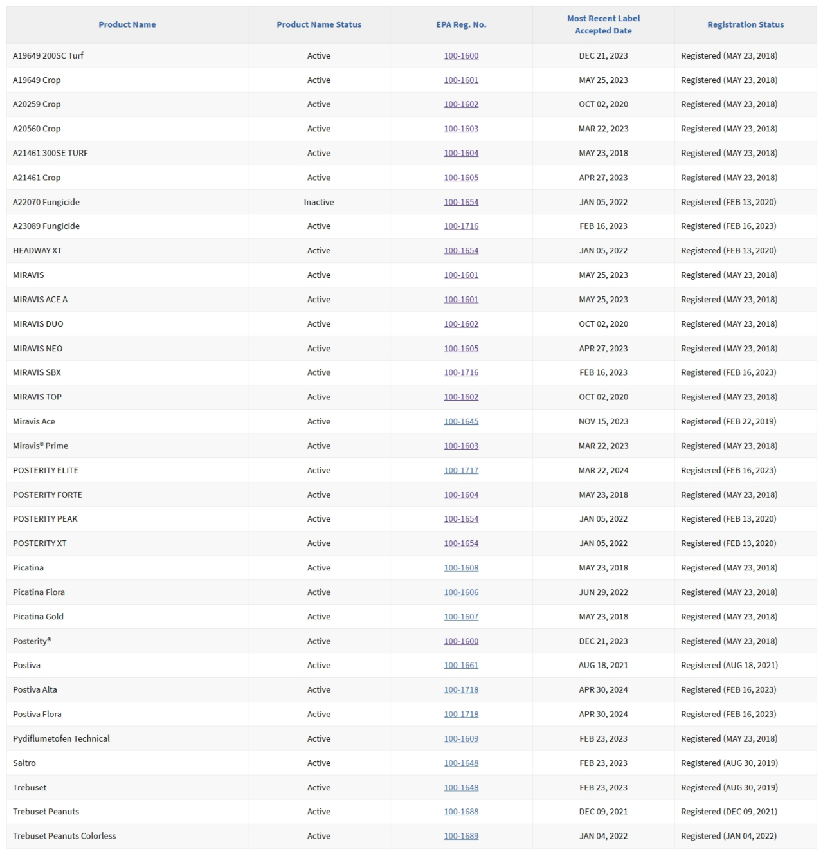Open link 100-1648 in Saltro row
Image resolution: width=823 pixels, height=856 pixels.
(461, 763)
